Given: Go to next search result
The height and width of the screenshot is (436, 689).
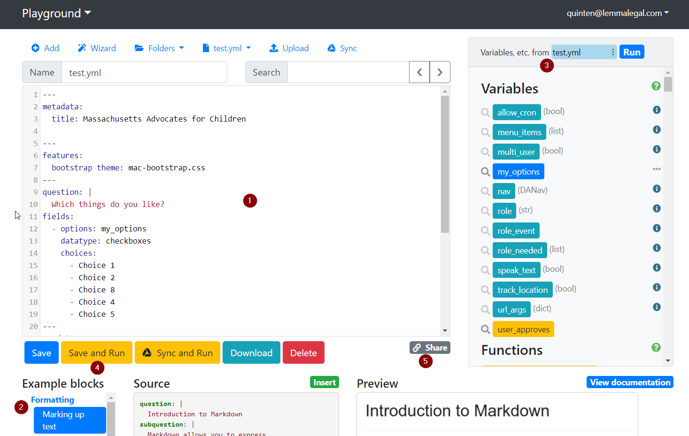Looking at the screenshot, I should pyautogui.click(x=440, y=72).
